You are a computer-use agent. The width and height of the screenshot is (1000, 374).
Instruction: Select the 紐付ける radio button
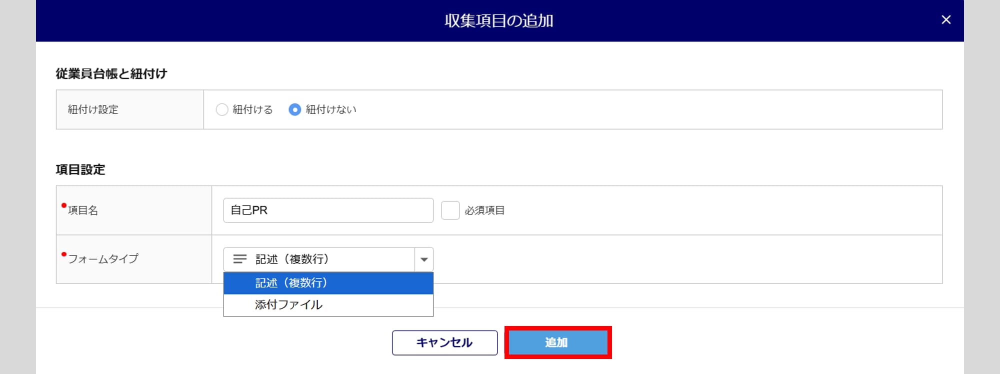pyautogui.click(x=222, y=109)
